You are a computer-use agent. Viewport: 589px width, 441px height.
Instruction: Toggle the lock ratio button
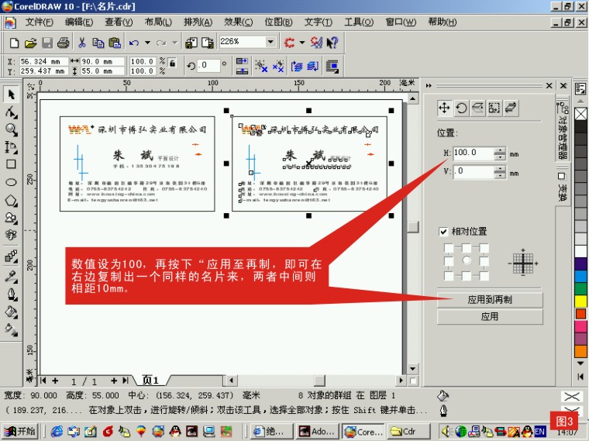tap(172, 63)
